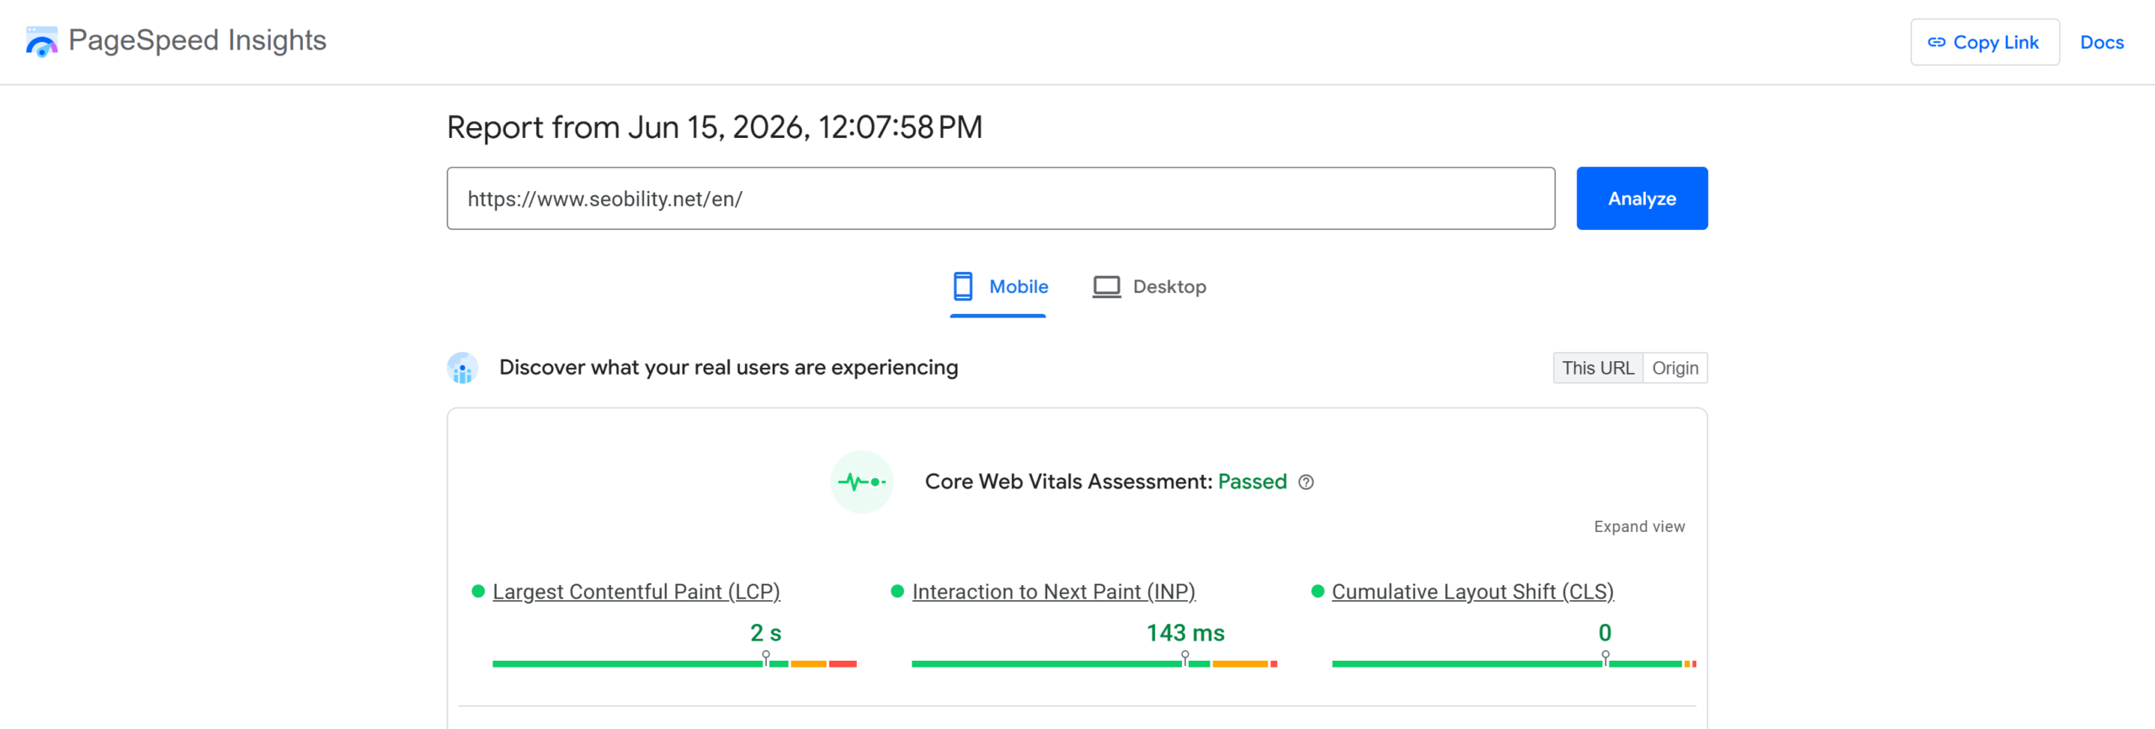Click Expand view
The height and width of the screenshot is (729, 2155).
(x=1639, y=526)
